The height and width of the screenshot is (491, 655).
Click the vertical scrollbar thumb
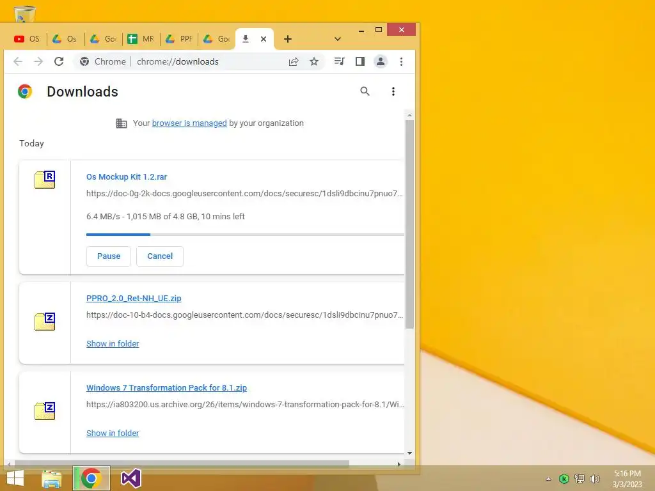point(409,224)
